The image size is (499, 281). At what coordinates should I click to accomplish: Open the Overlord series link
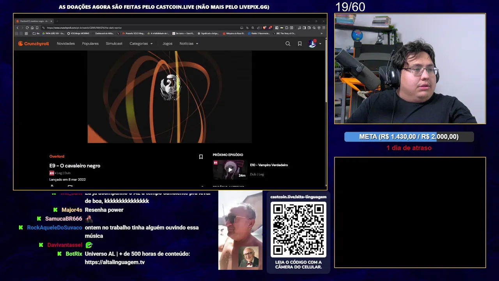pyautogui.click(x=57, y=157)
